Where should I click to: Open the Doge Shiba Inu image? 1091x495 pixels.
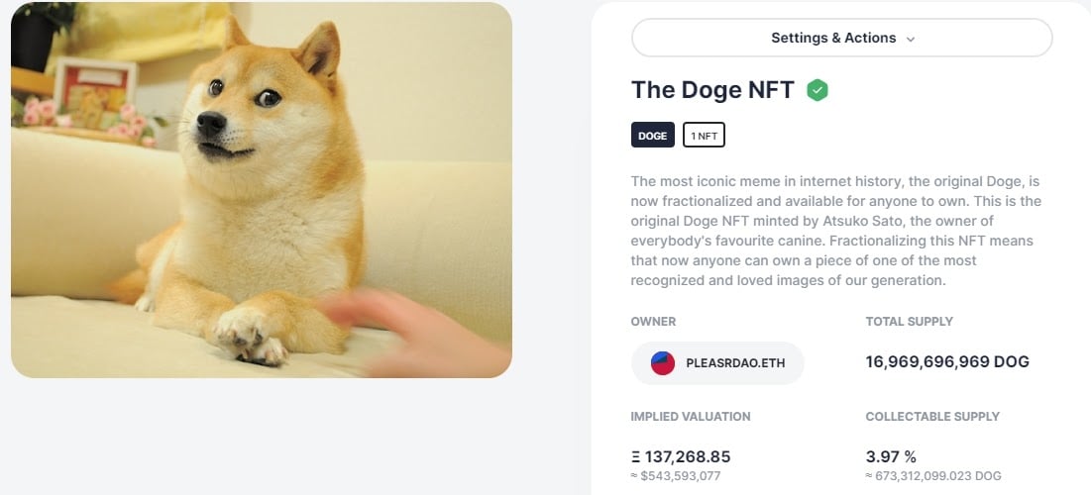(262, 190)
